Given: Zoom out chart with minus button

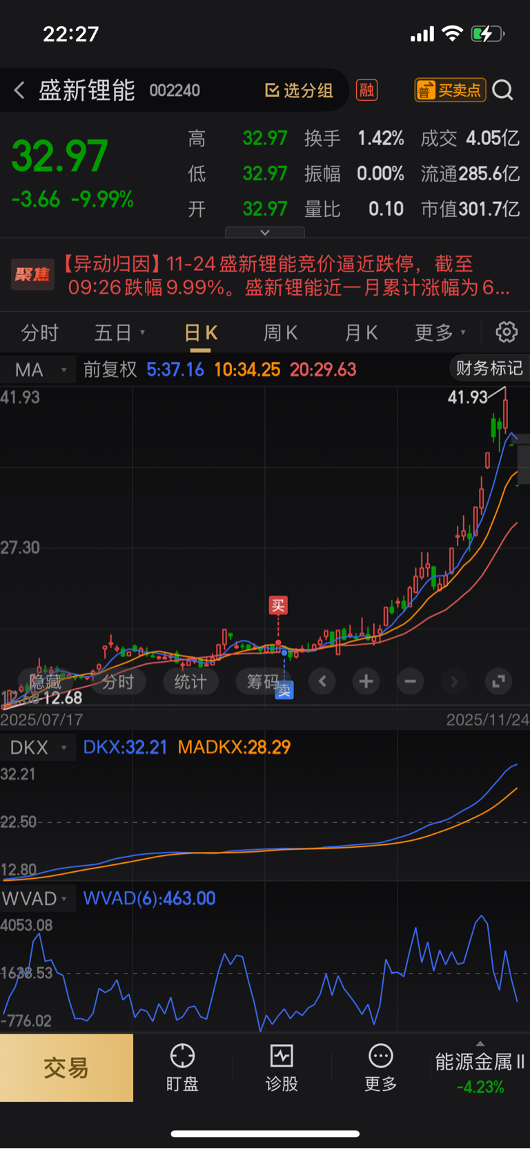Looking at the screenshot, I should (x=410, y=682).
